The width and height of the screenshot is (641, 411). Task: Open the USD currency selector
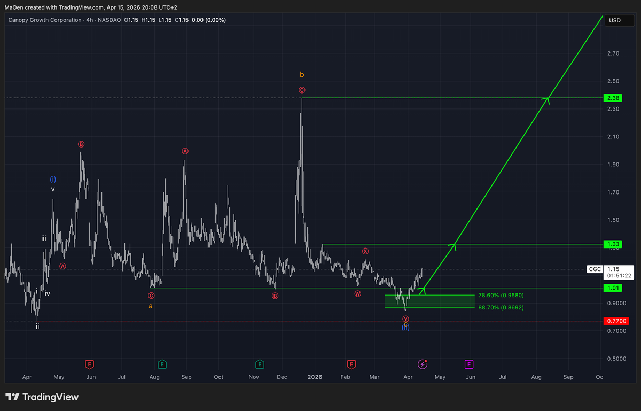615,20
